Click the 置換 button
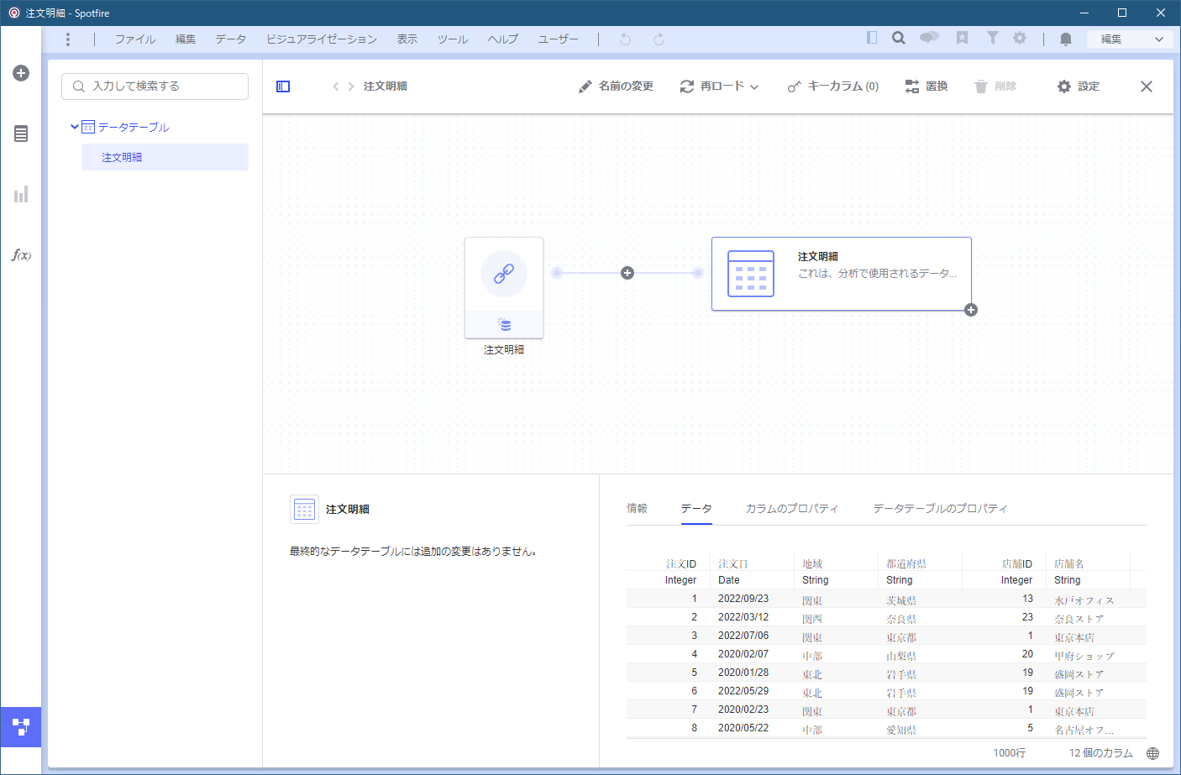The width and height of the screenshot is (1181, 775). [926, 86]
